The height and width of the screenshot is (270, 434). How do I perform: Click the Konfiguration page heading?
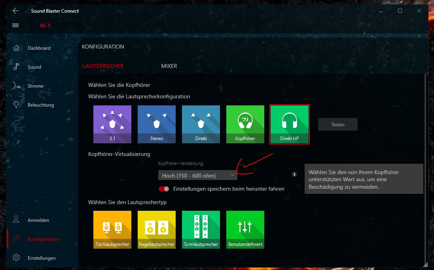[x=103, y=47]
